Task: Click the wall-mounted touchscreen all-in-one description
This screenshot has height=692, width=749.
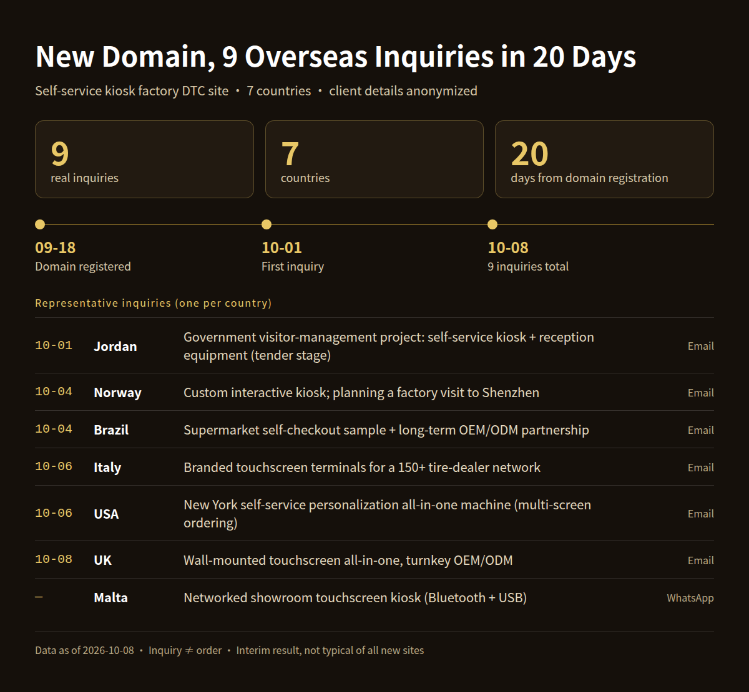Action: pos(348,560)
